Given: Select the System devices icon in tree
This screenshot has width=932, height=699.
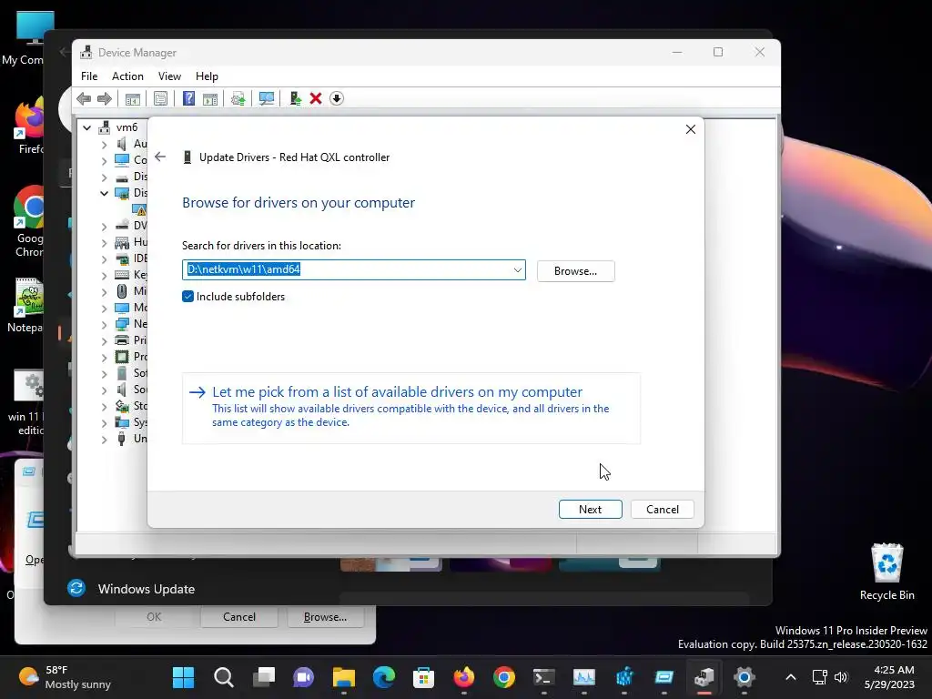Looking at the screenshot, I should pos(122,422).
